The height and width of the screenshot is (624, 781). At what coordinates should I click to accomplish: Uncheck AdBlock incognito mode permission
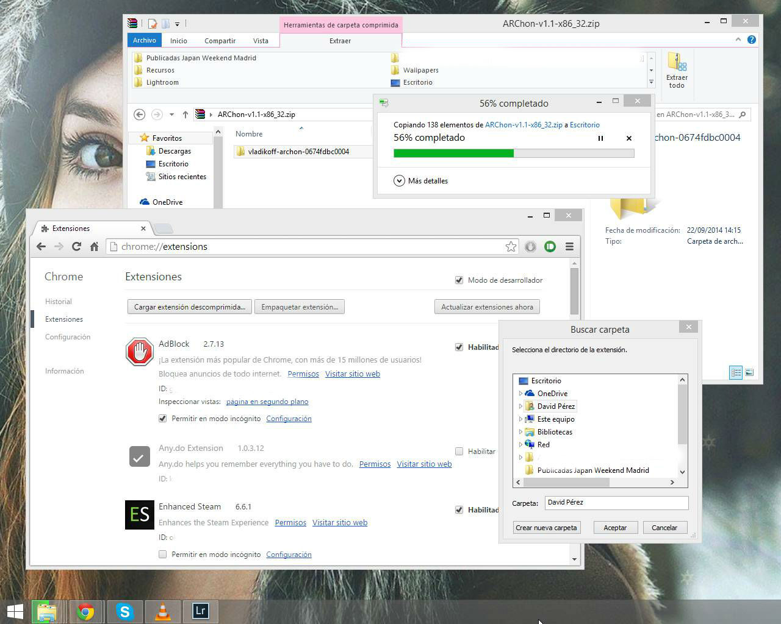pos(162,419)
